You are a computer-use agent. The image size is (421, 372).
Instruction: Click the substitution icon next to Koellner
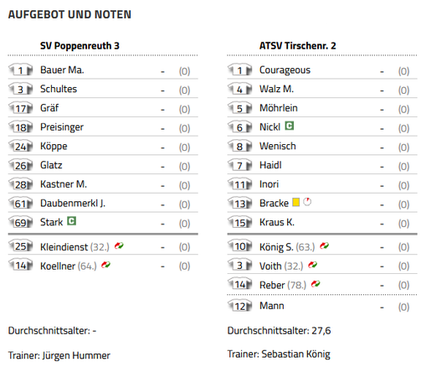105,265
